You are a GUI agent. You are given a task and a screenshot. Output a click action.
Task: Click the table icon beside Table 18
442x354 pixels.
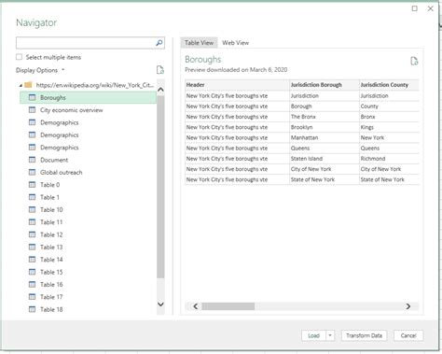(x=32, y=309)
